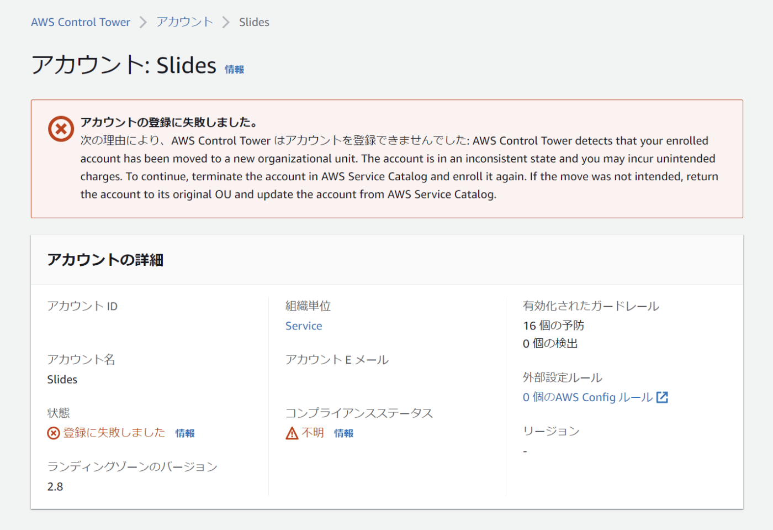Open 0 個のAWS Config ルール link
This screenshot has width=773, height=530.
coord(587,397)
